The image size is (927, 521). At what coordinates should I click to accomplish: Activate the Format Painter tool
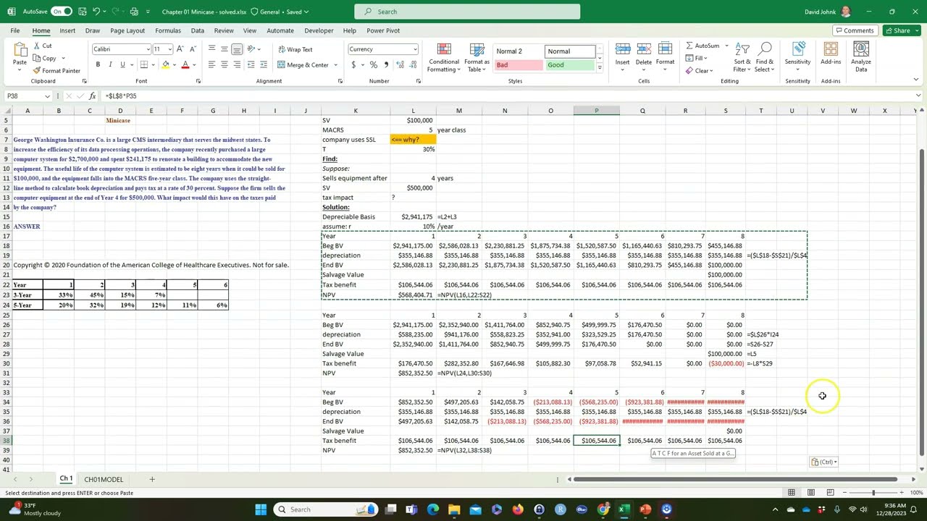56,71
